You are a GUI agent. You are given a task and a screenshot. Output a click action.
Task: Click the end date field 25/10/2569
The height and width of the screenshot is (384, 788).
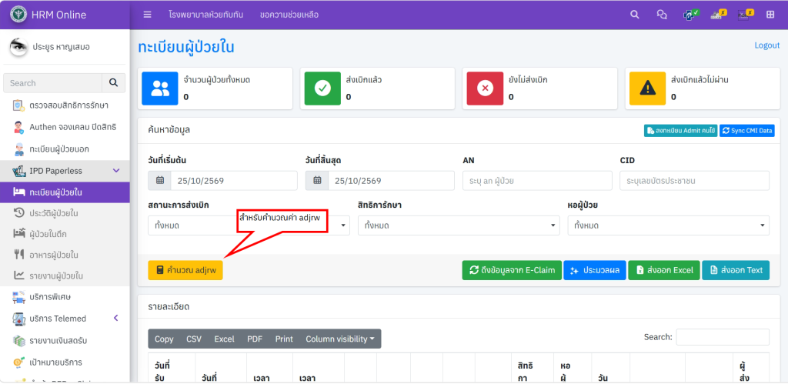[x=392, y=181]
